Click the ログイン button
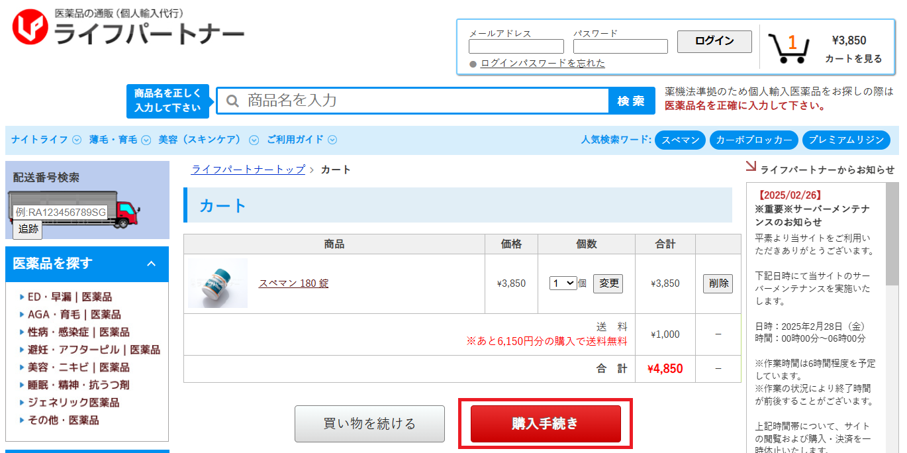Image resolution: width=907 pixels, height=453 pixels. tap(714, 41)
